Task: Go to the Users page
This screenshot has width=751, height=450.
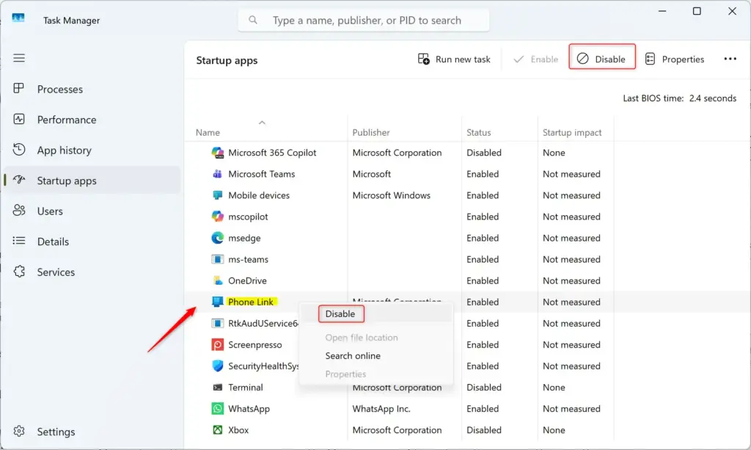Action: click(x=92, y=211)
